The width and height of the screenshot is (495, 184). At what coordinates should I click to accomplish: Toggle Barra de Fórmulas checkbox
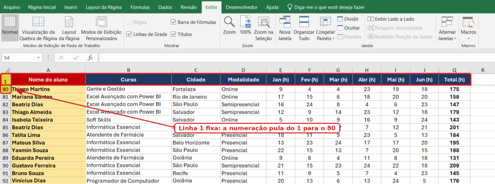173,22
